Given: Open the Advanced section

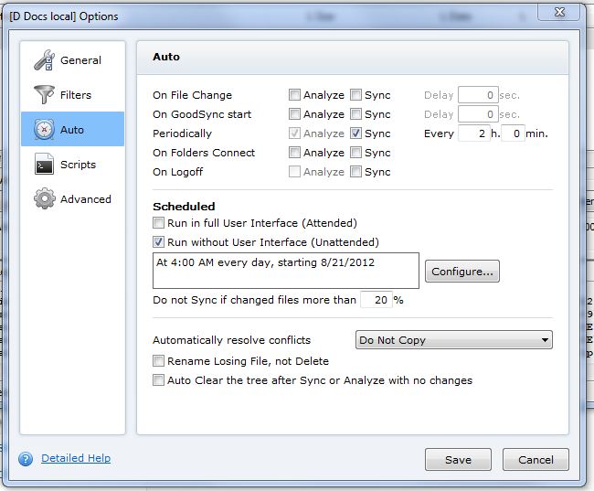Looking at the screenshot, I should tap(73, 199).
